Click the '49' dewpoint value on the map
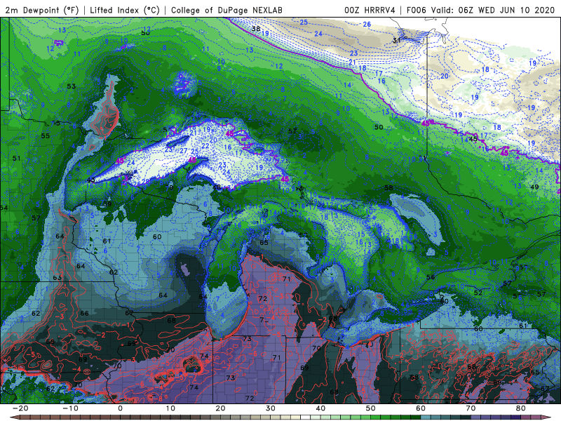 coord(534,187)
